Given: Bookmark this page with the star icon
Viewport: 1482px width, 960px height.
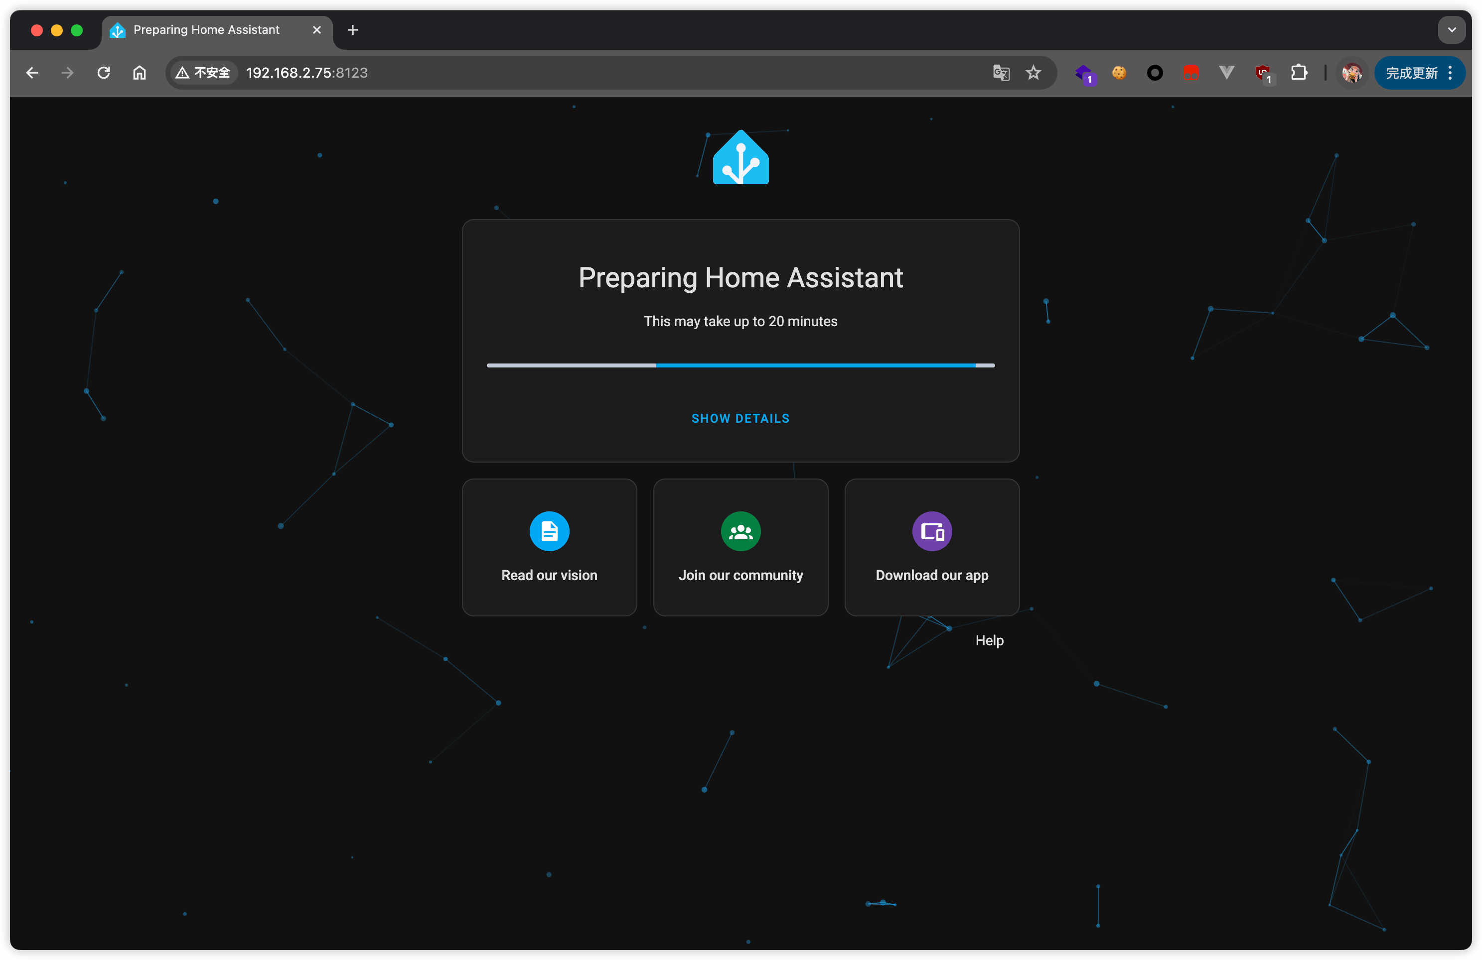Looking at the screenshot, I should (1034, 73).
